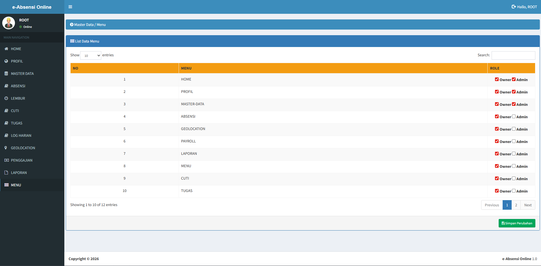Click the database icon for MASTER DATA
Image resolution: width=541 pixels, height=266 pixels.
coord(6,73)
